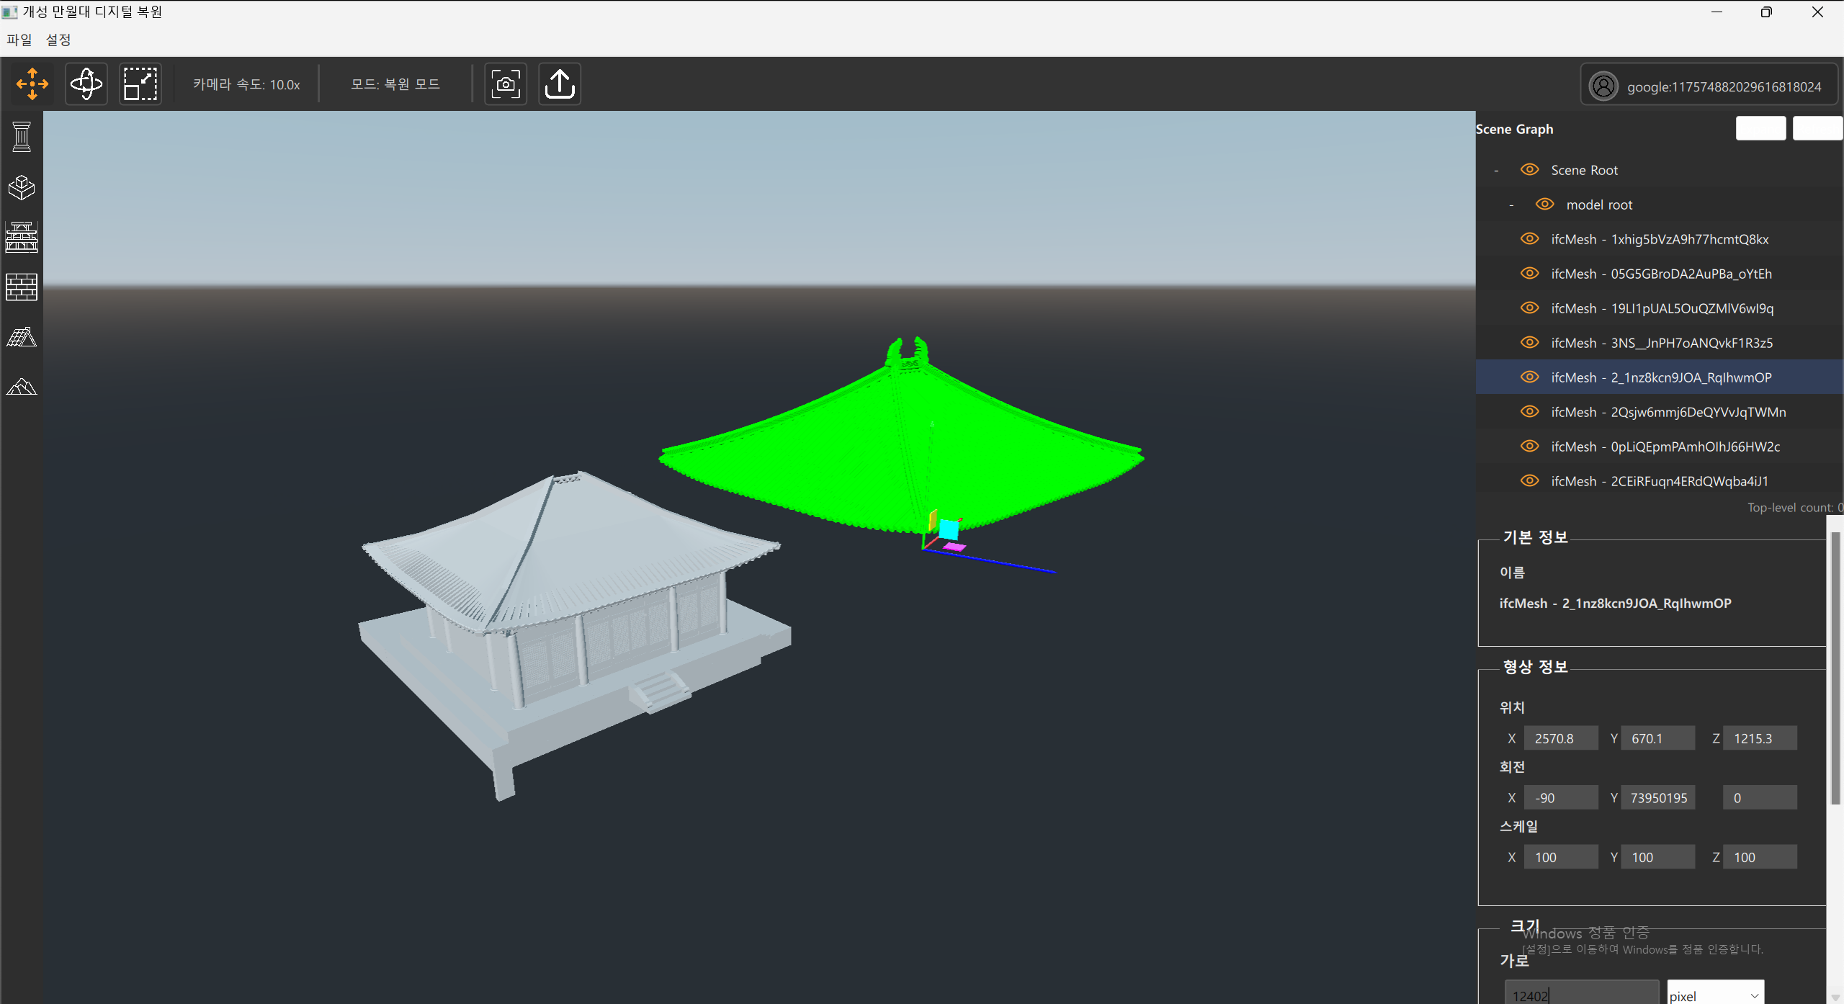This screenshot has width=1844, height=1004.
Task: Click the position X input field 2570.8
Action: click(x=1560, y=738)
